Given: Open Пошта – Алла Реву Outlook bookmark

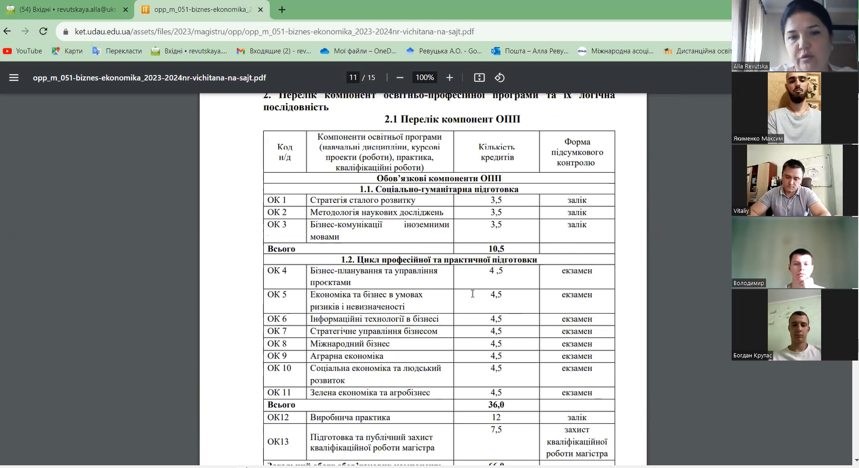Looking at the screenshot, I should click(530, 51).
